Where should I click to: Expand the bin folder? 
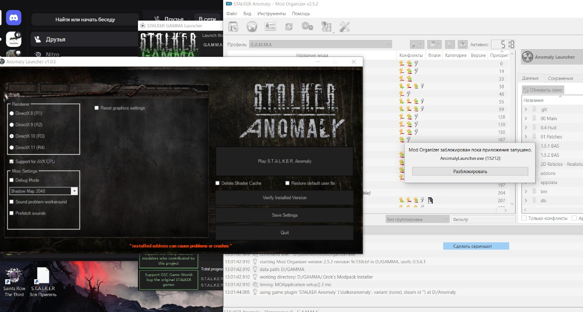click(x=526, y=191)
